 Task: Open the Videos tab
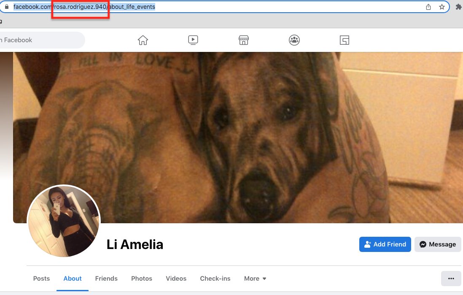[176, 279]
